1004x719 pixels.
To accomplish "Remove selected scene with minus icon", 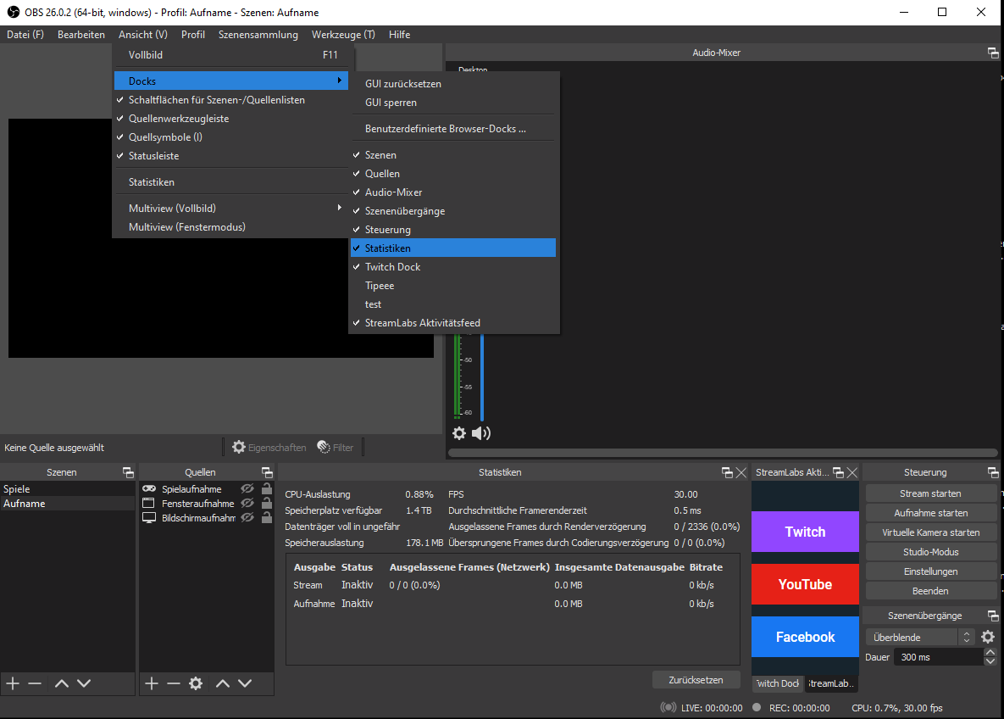I will pos(35,683).
